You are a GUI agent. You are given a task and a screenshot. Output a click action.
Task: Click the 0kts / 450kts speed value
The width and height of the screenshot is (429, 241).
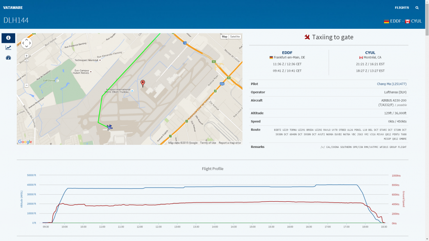[397, 121]
